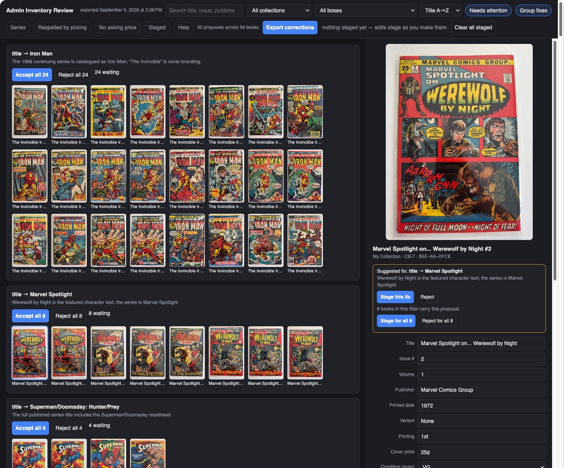The image size is (564, 468).
Task: Edit the Variant field
Action: (x=481, y=421)
